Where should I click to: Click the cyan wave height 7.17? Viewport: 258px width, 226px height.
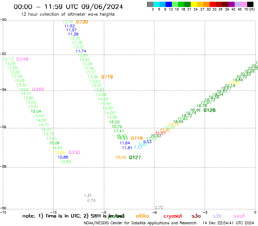[138, 147]
